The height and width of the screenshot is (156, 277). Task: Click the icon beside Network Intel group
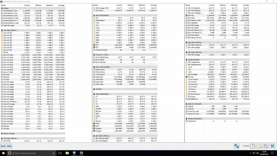point(187,104)
